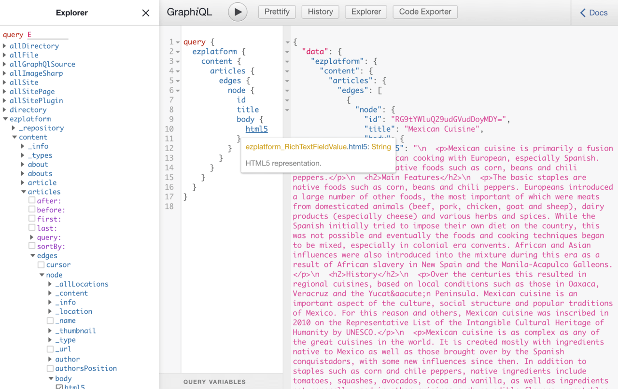
Task: Collapse the node tree item
Action: coord(42,275)
